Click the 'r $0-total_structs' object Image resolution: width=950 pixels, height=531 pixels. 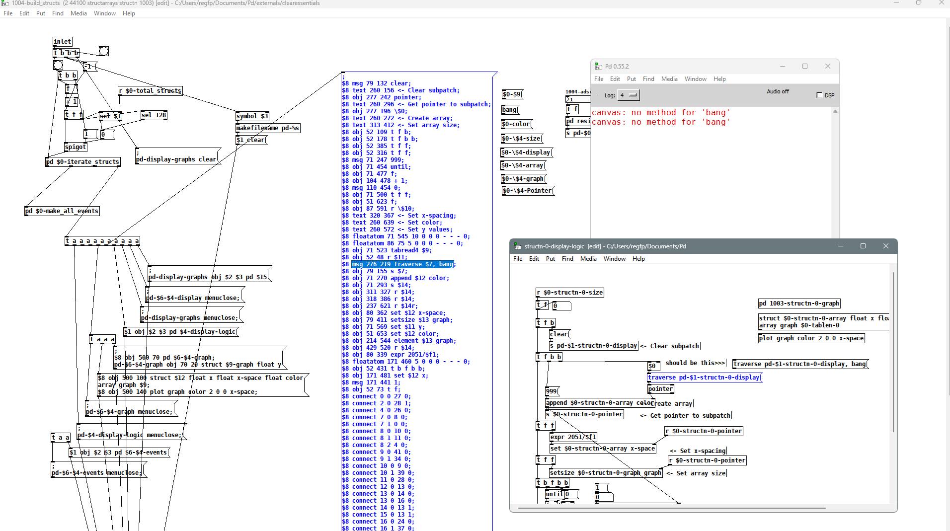coord(150,91)
